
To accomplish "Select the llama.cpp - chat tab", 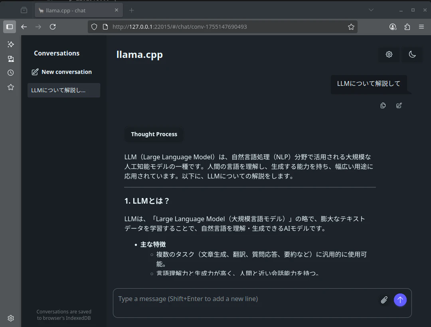I will (x=79, y=10).
